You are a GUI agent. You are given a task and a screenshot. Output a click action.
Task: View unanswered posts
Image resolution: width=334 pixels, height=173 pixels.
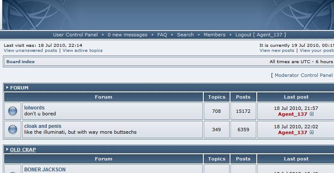pyautogui.click(x=30, y=51)
